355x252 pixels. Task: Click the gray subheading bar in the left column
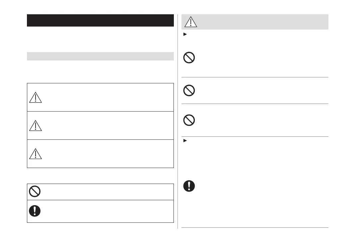pyautogui.click(x=100, y=56)
